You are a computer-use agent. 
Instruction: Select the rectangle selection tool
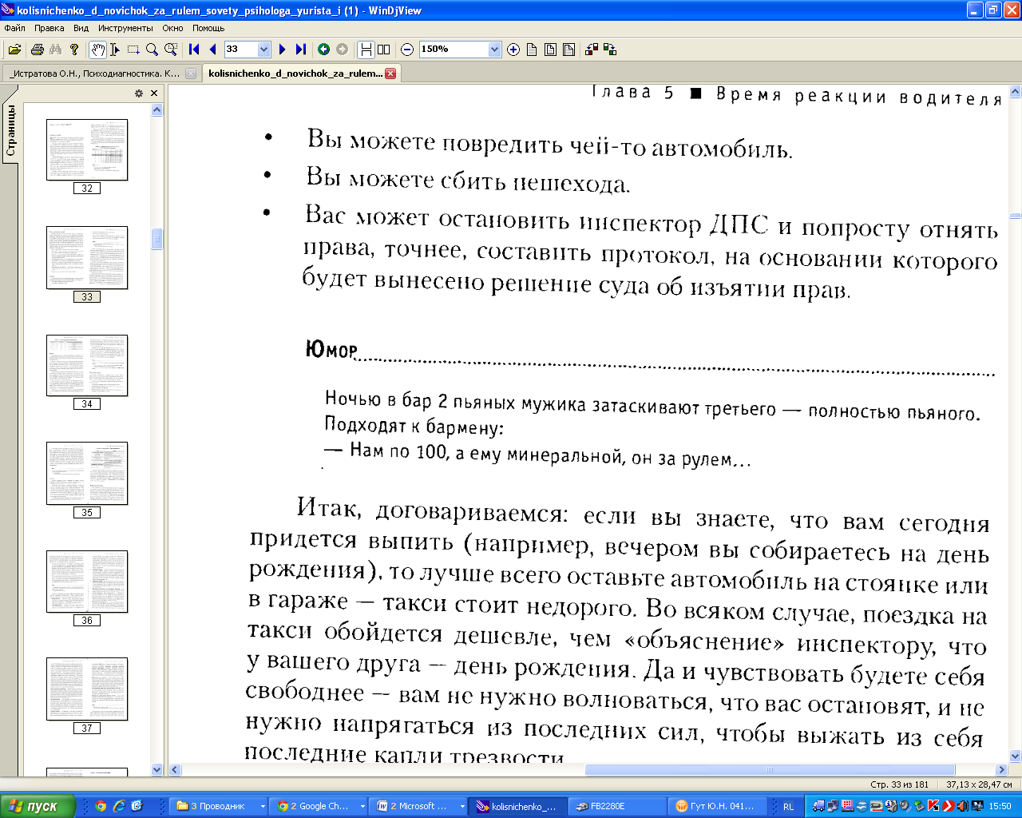pyautogui.click(x=133, y=50)
